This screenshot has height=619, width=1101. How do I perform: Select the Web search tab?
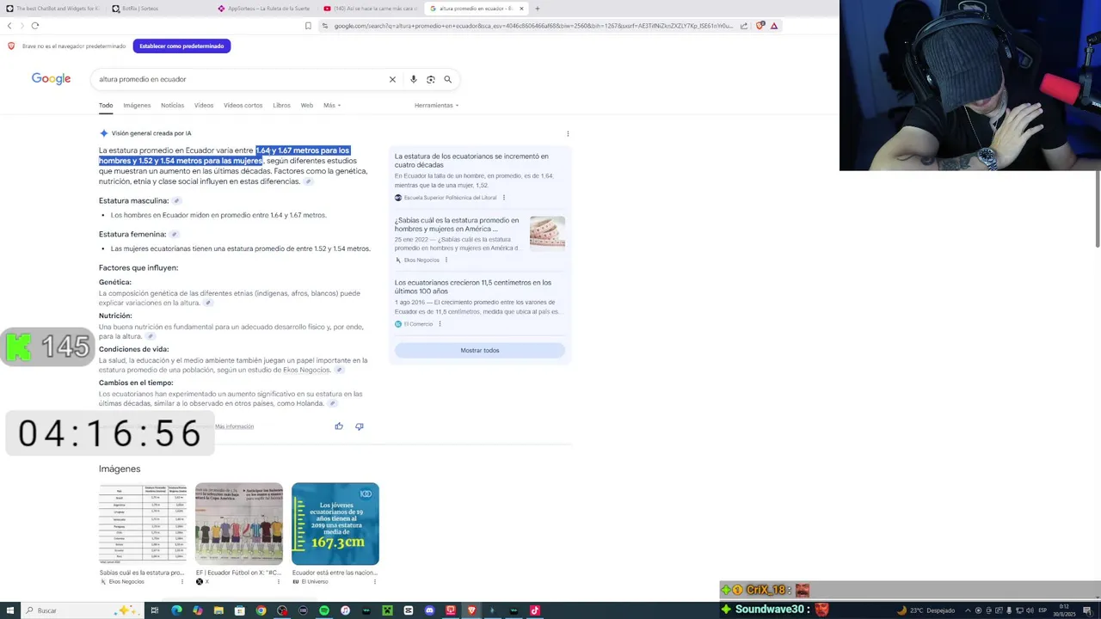[x=306, y=105]
